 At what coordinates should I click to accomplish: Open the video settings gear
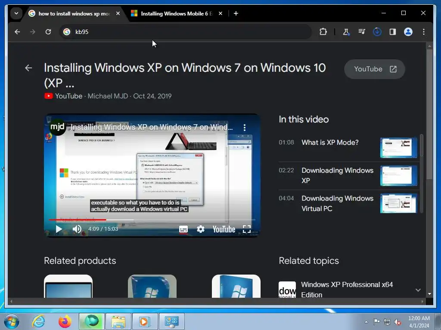[x=201, y=229]
